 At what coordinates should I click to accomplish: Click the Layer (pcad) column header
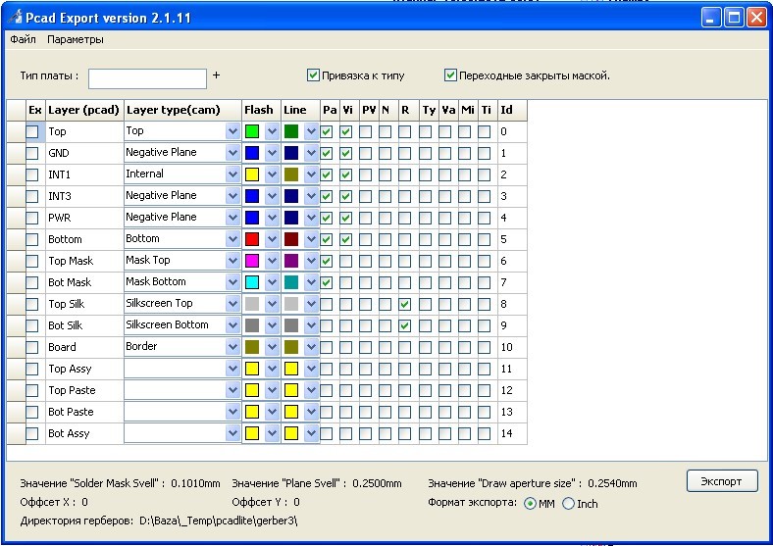(84, 110)
